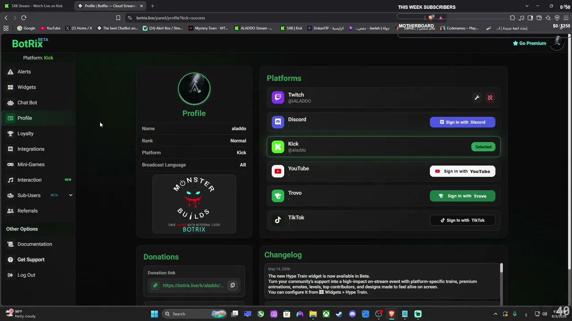Viewport: 572px width, 321px height.
Task: Open Brave browser from the taskbar
Action: point(391,314)
